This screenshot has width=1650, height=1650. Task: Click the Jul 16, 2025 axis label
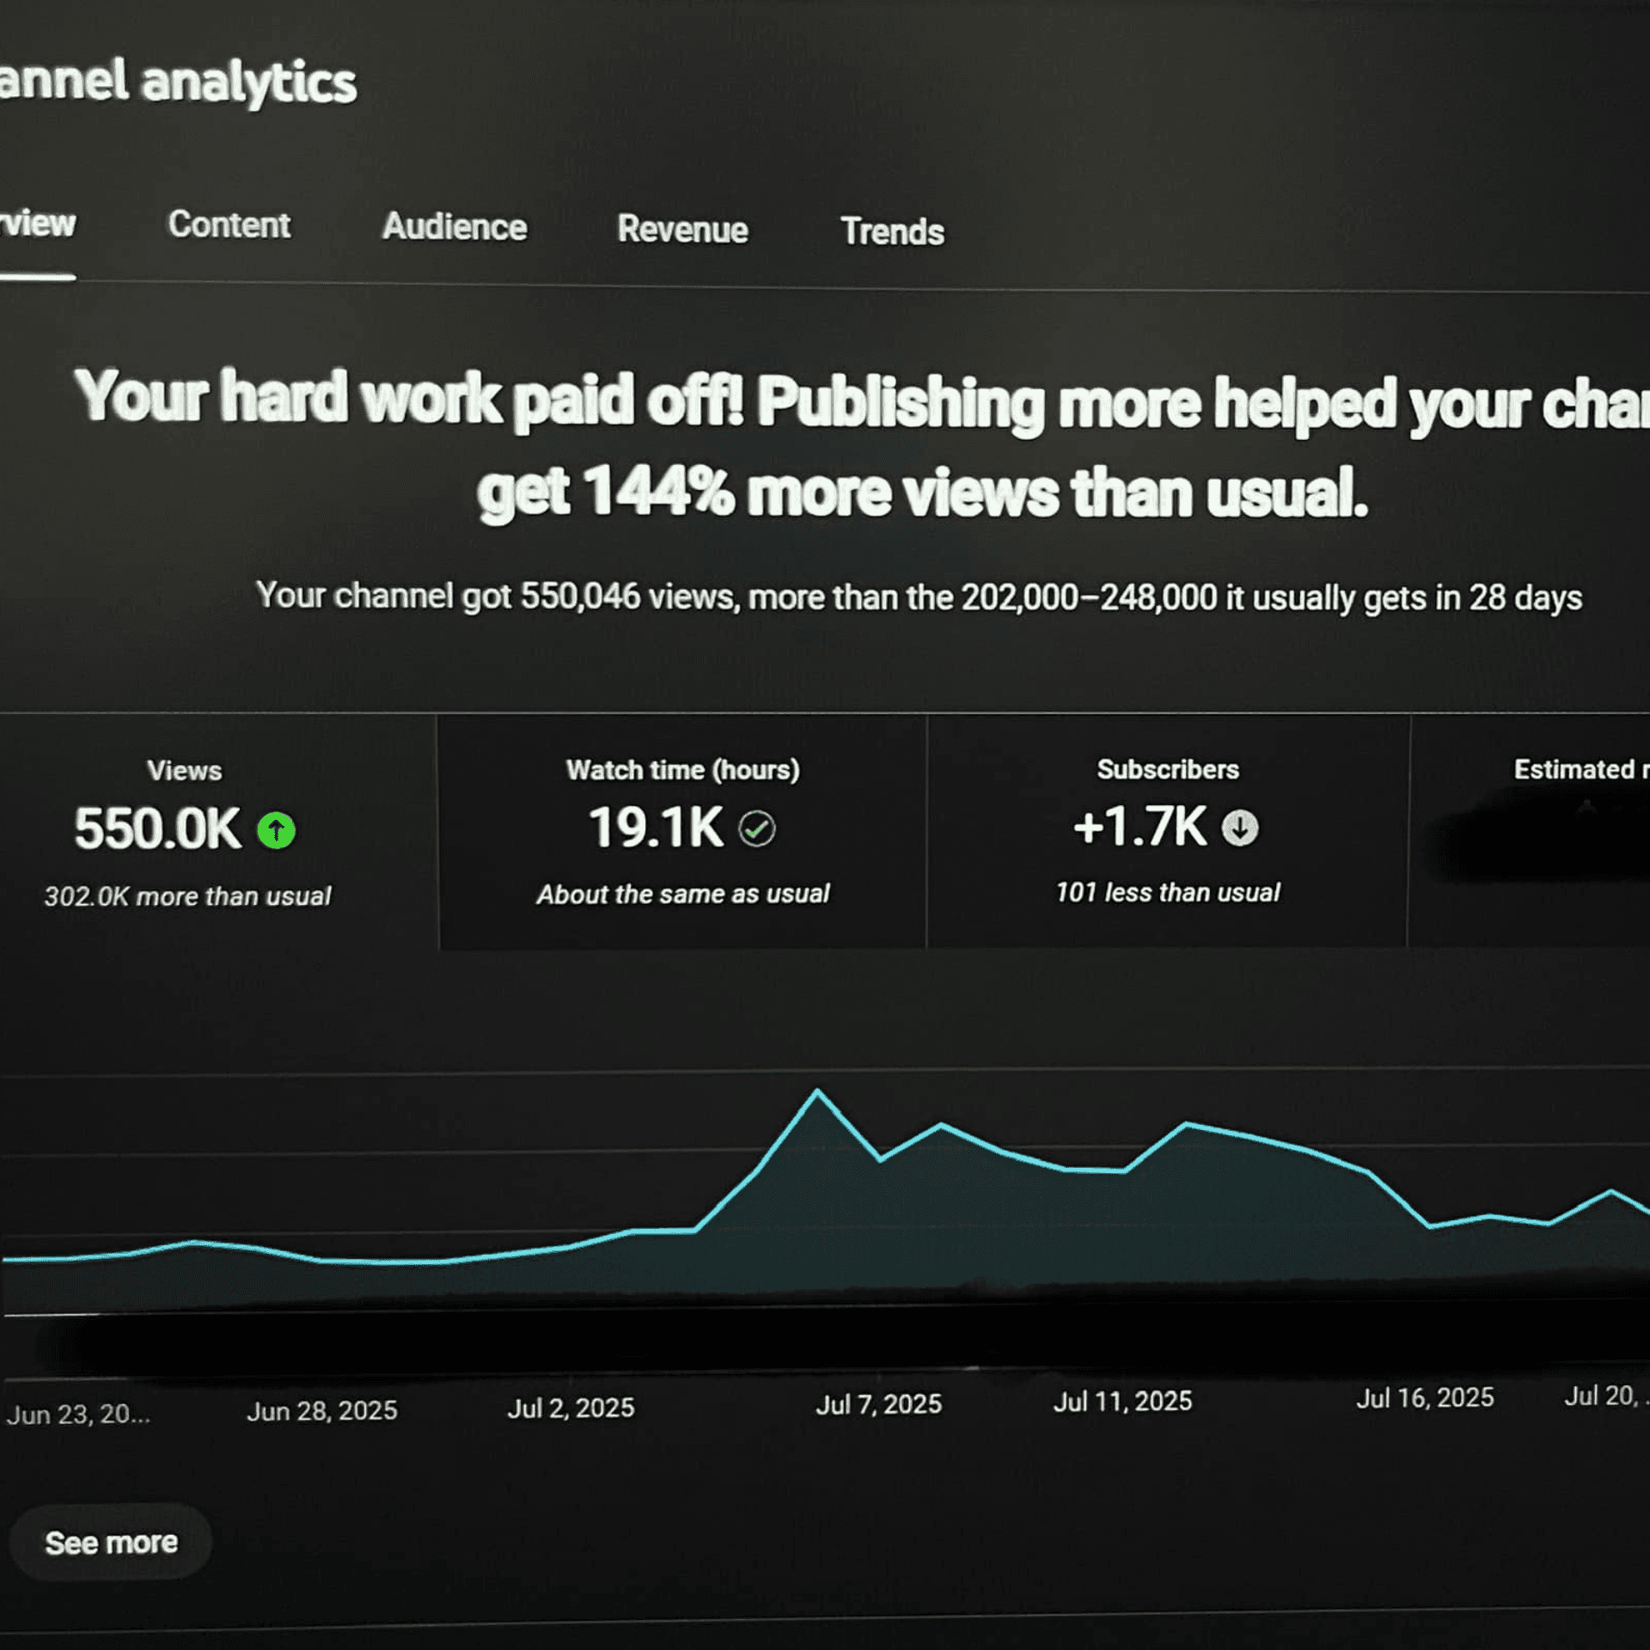coord(1425,1398)
